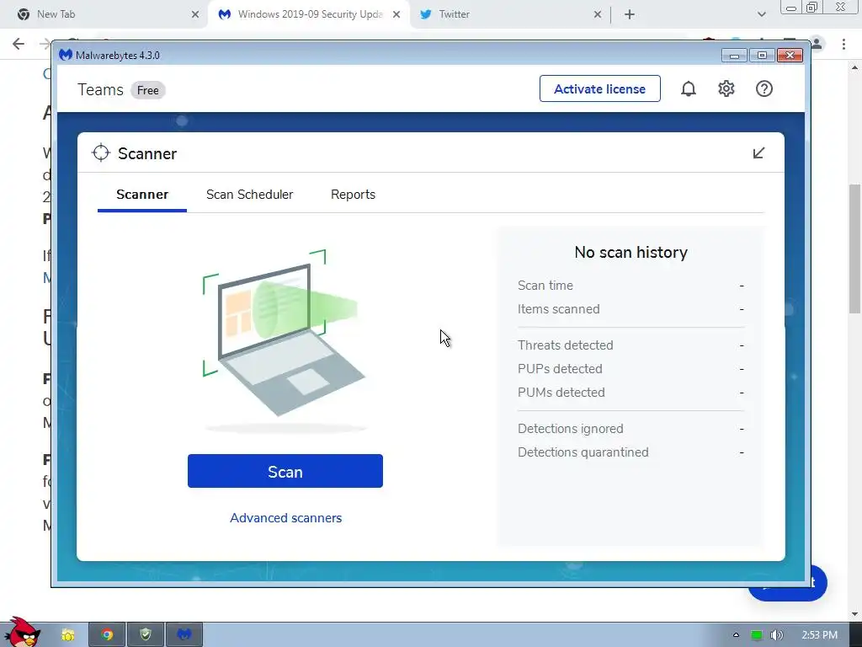Click the Items scanned label
This screenshot has width=862, height=647.
559,309
